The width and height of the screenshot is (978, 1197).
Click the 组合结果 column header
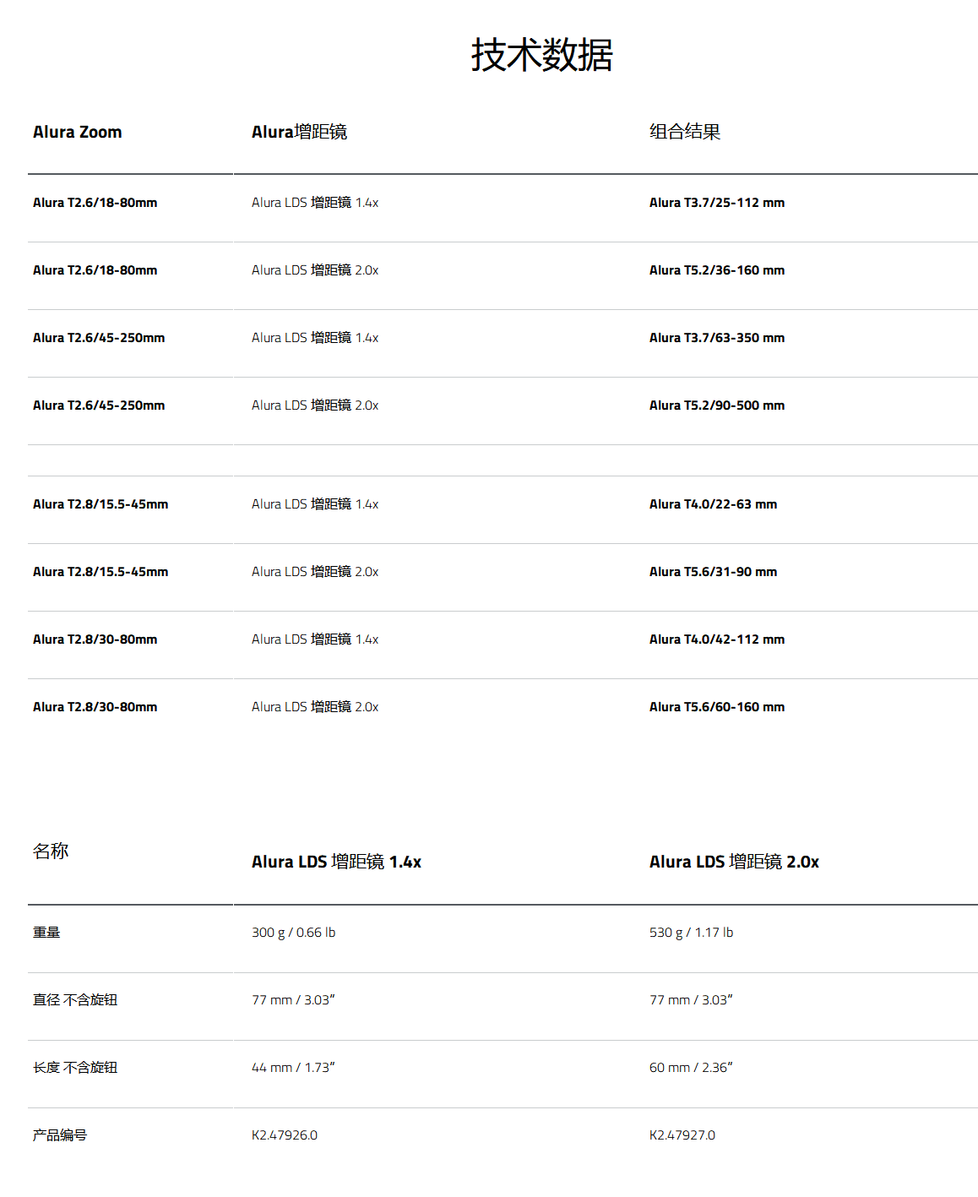pyautogui.click(x=685, y=132)
